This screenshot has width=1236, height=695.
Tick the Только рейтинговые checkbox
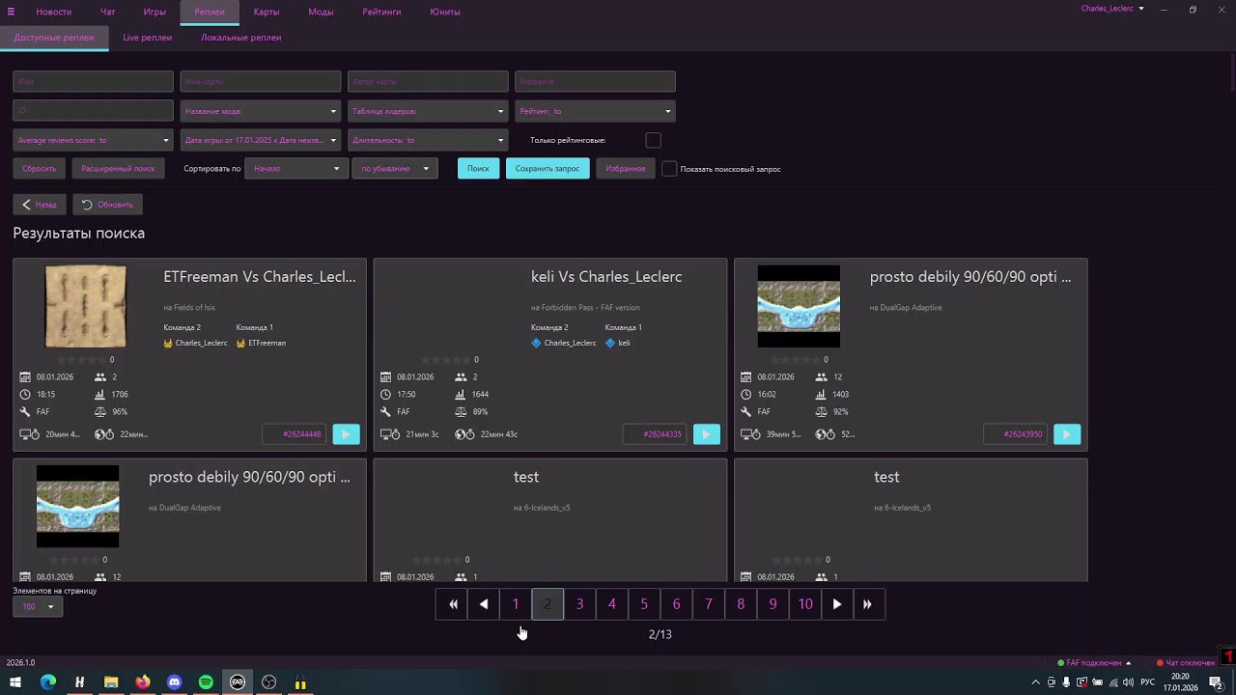pyautogui.click(x=653, y=140)
